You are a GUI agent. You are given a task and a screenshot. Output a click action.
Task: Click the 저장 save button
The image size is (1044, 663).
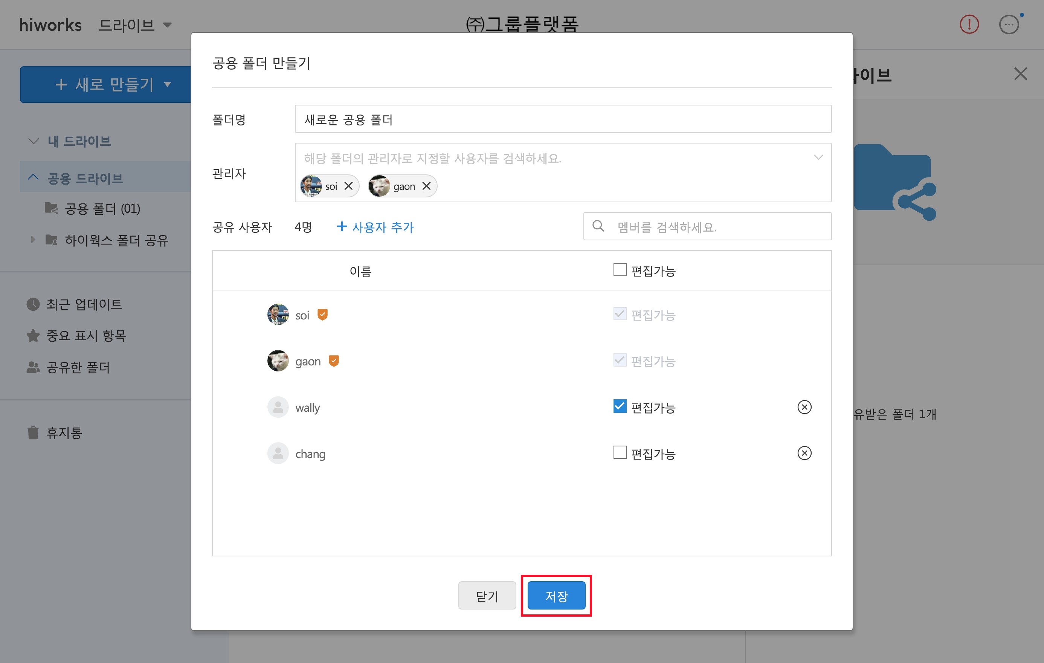coord(556,595)
